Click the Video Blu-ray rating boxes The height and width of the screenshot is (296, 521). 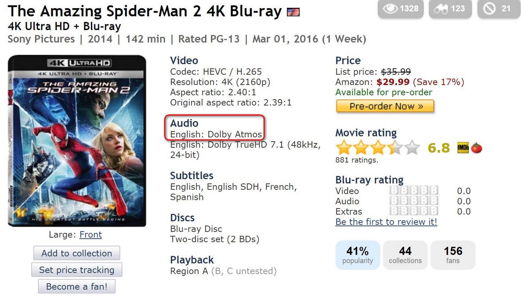[x=414, y=191]
